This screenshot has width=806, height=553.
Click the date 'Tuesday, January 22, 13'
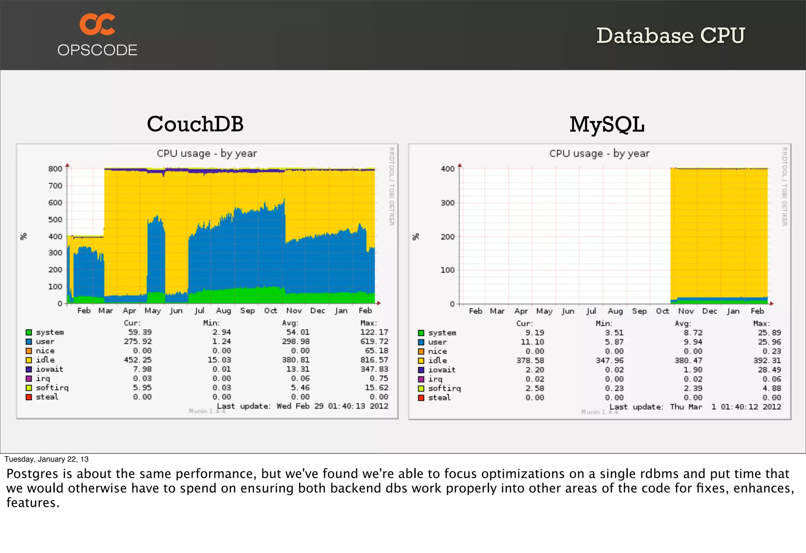pos(46,459)
